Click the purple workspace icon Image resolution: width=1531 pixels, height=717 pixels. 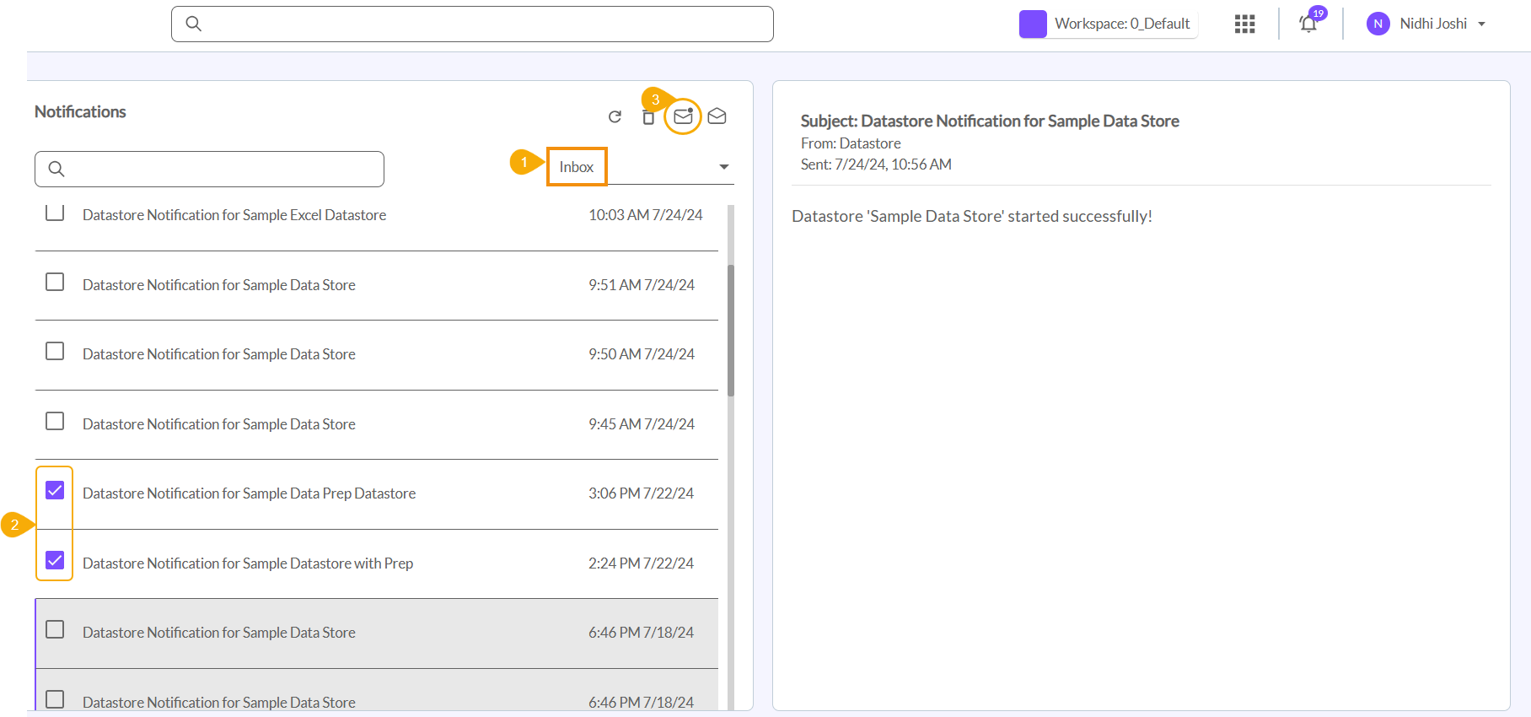1033,24
